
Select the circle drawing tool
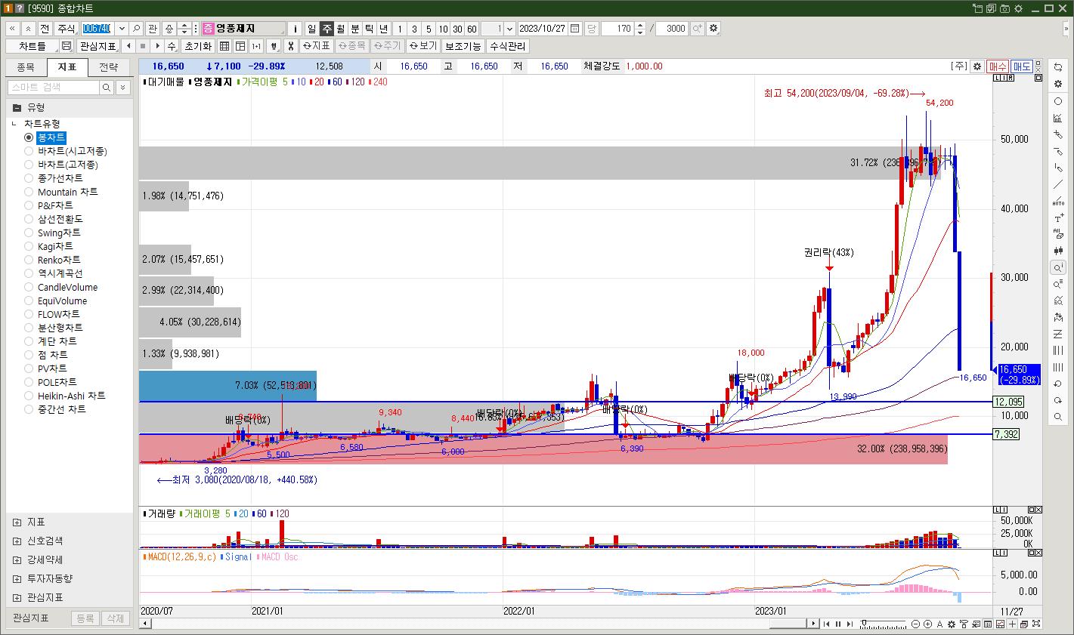click(1058, 101)
